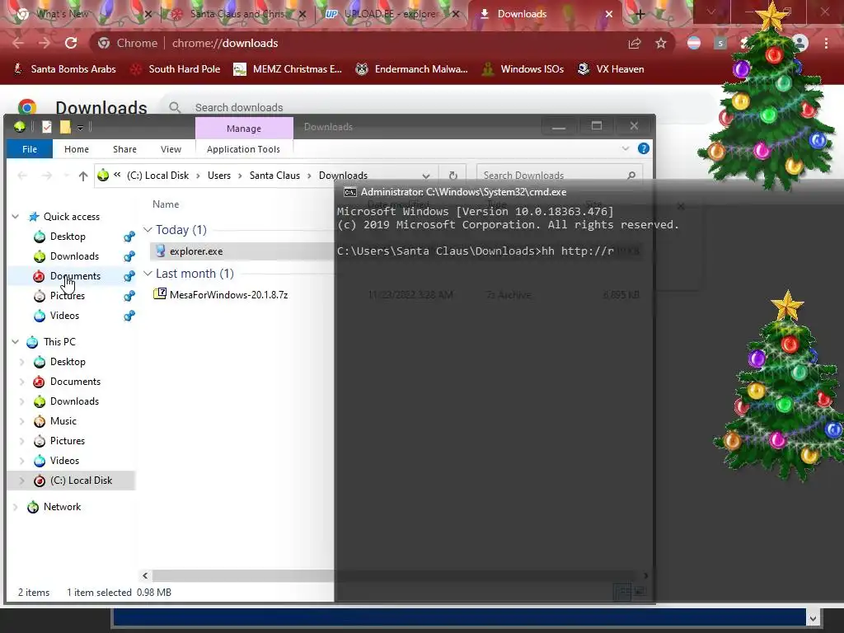
Task: Click the Properties quick access toolbar icon
Action: [47, 127]
